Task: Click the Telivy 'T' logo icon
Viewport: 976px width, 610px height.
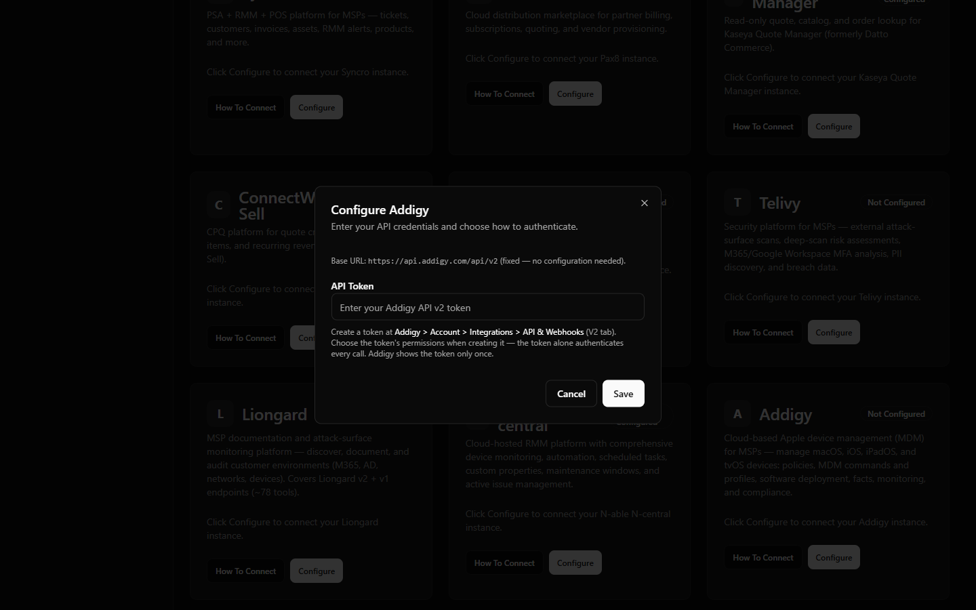Action: point(737,203)
